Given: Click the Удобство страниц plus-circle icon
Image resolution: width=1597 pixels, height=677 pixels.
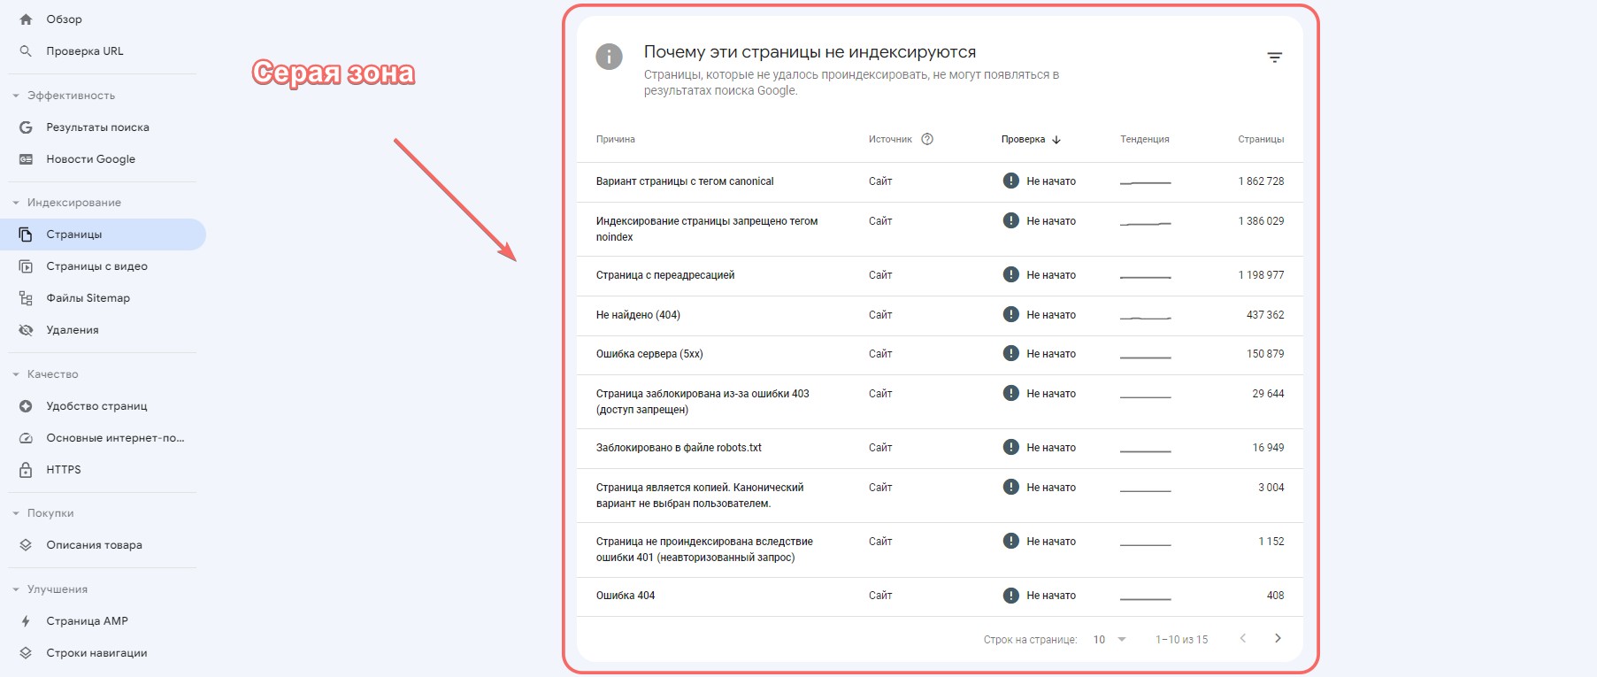Looking at the screenshot, I should tap(26, 406).
